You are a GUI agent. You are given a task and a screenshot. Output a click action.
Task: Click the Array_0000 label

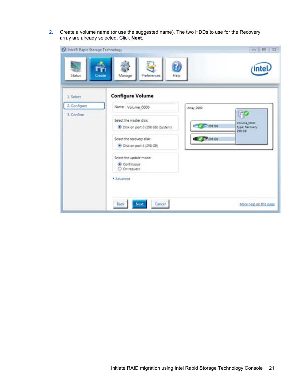[x=195, y=108]
